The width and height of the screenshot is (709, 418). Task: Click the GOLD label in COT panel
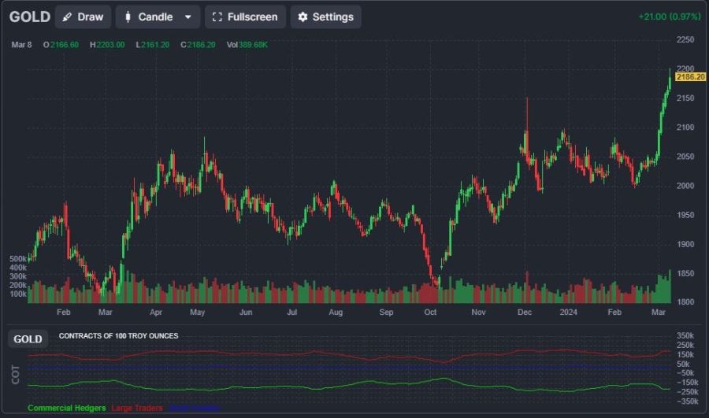(28, 339)
